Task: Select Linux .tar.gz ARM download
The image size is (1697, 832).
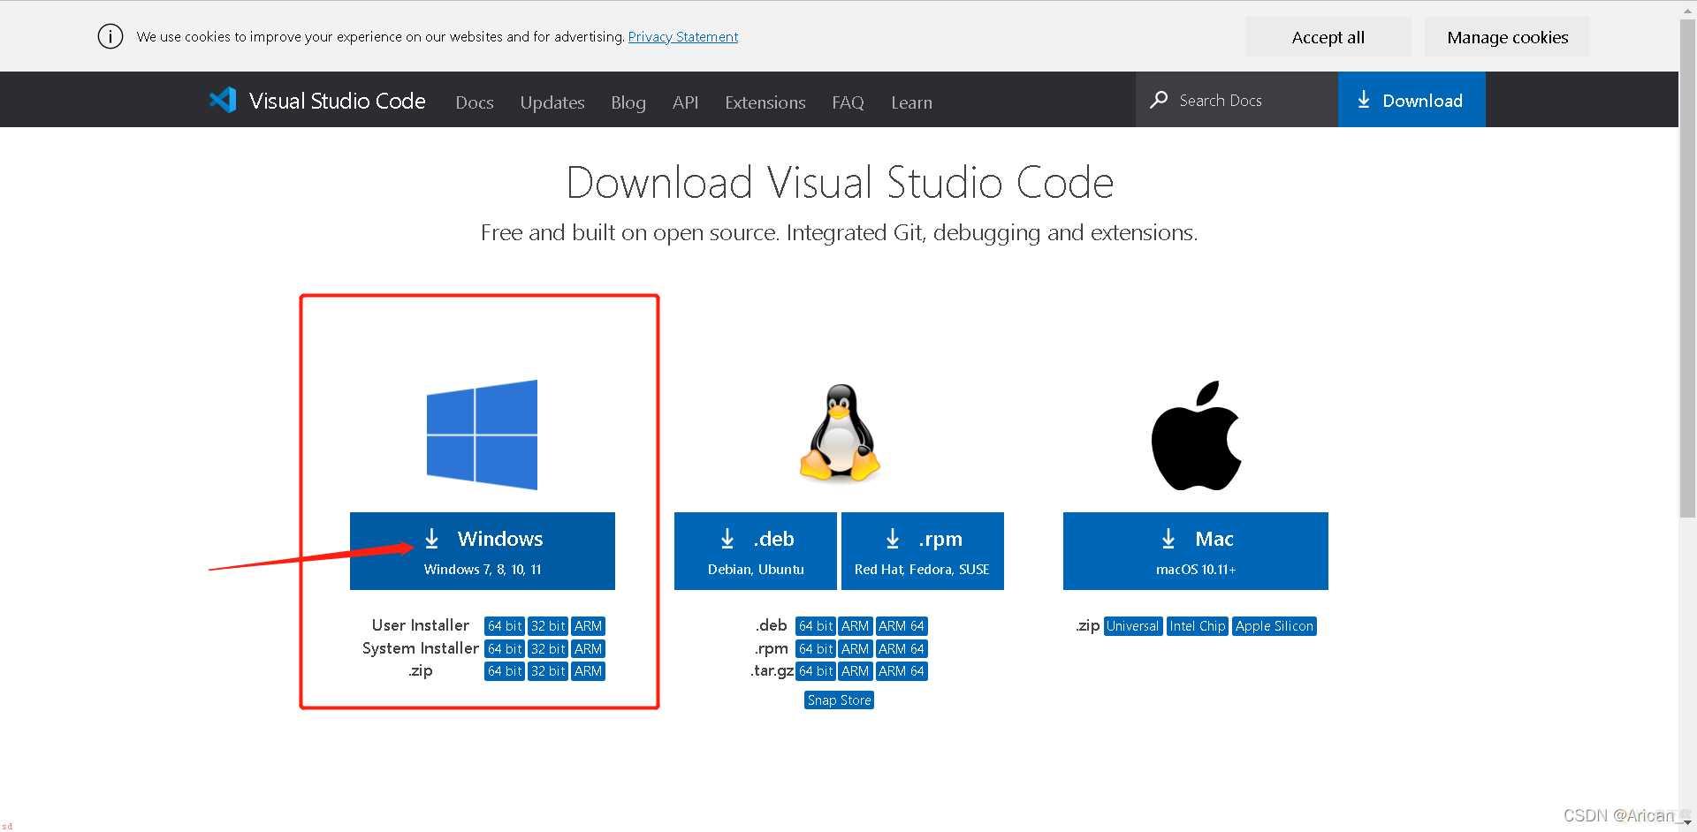Action: 855,671
